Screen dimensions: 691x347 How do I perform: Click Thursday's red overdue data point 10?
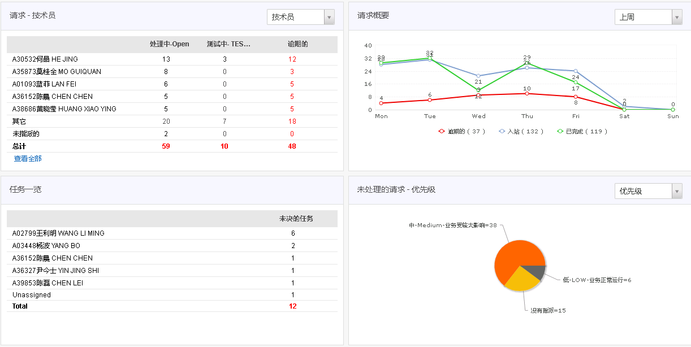(527, 94)
